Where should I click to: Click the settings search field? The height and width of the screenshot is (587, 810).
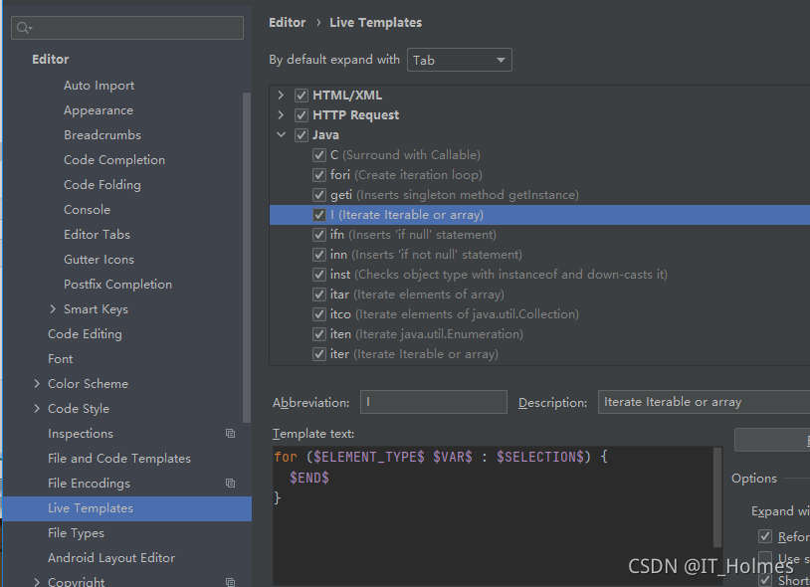coord(127,28)
